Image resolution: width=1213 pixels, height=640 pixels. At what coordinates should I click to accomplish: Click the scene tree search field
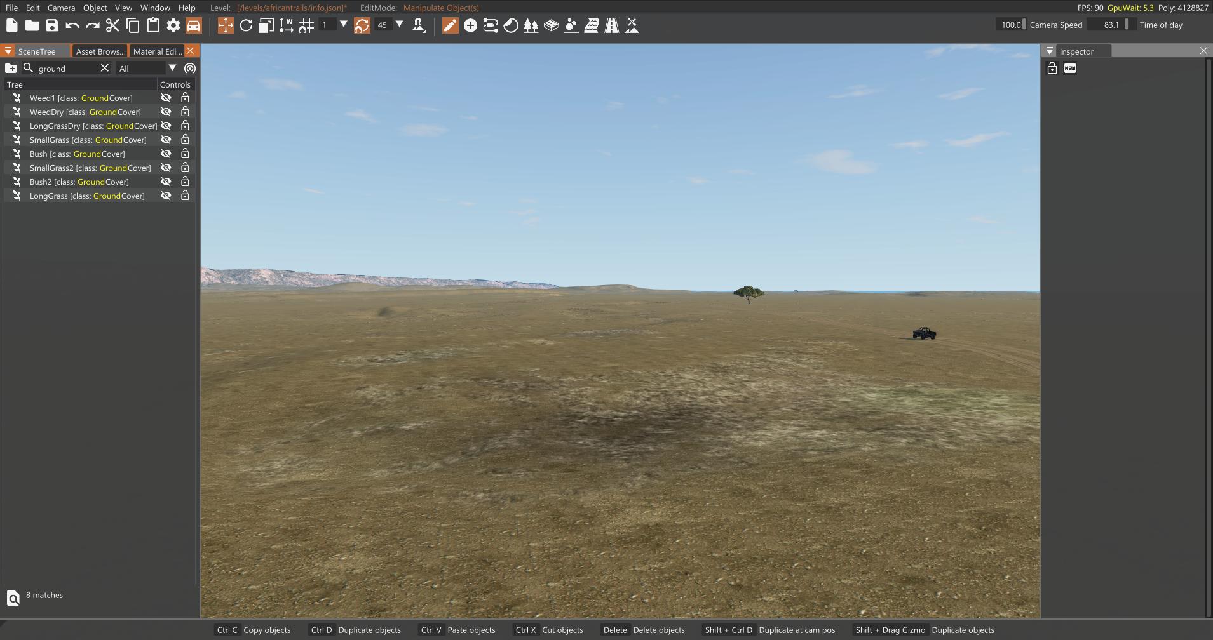(x=67, y=68)
